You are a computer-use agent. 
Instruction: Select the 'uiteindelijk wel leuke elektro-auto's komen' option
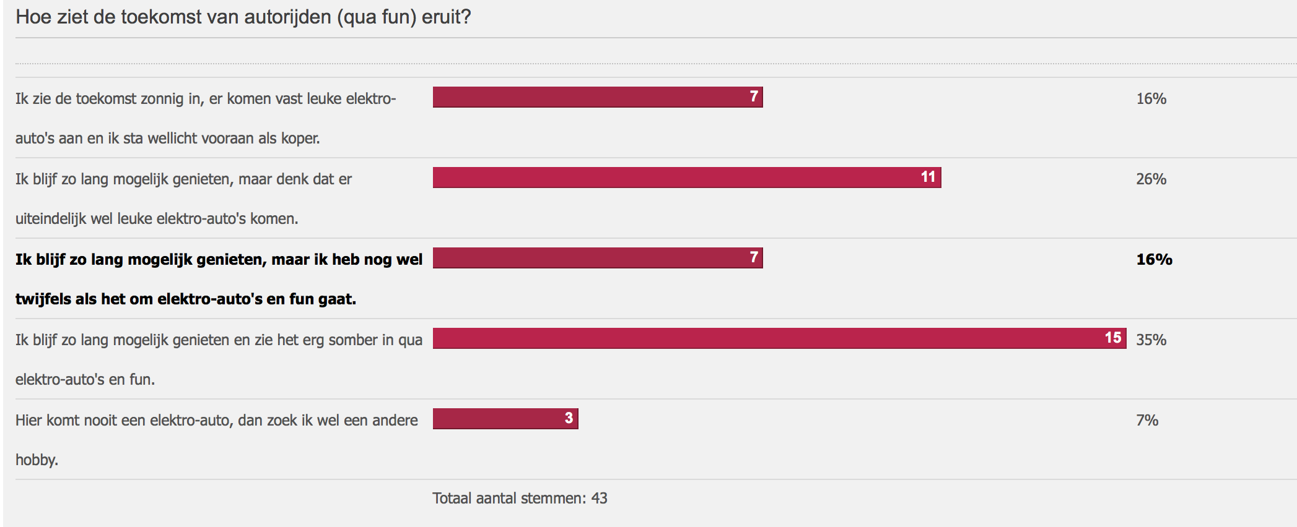(183, 199)
